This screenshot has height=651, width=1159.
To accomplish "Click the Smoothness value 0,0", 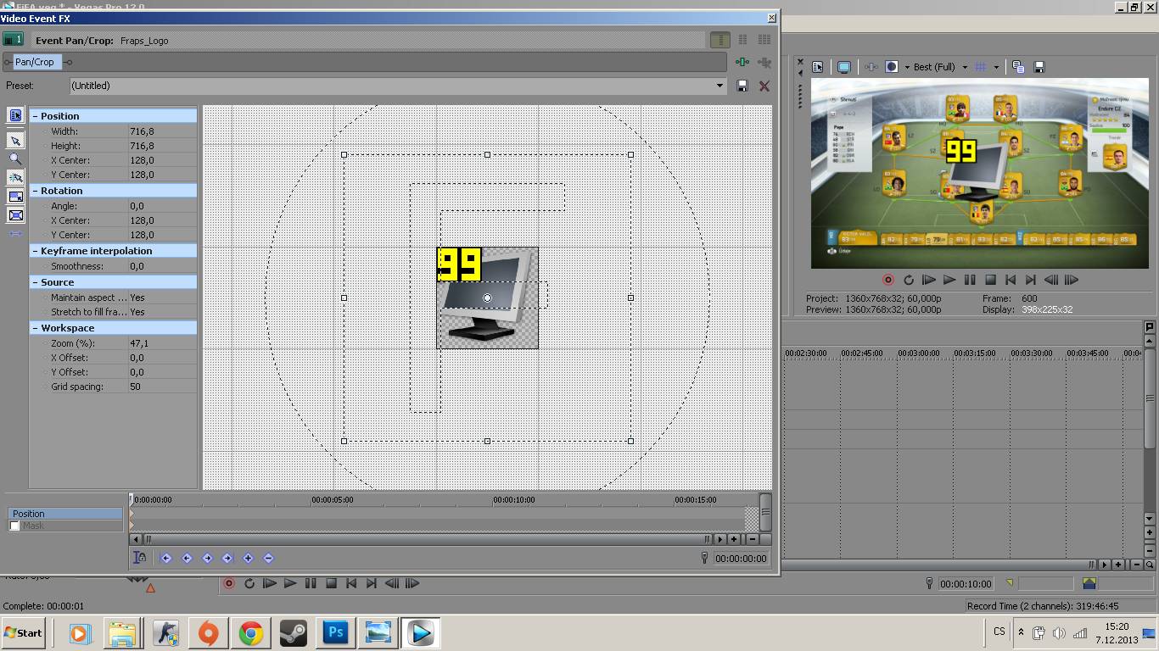I will click(x=161, y=266).
